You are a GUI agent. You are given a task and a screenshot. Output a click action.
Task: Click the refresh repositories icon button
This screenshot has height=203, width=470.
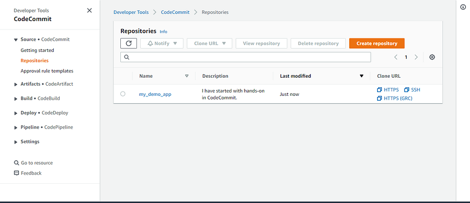(128, 43)
